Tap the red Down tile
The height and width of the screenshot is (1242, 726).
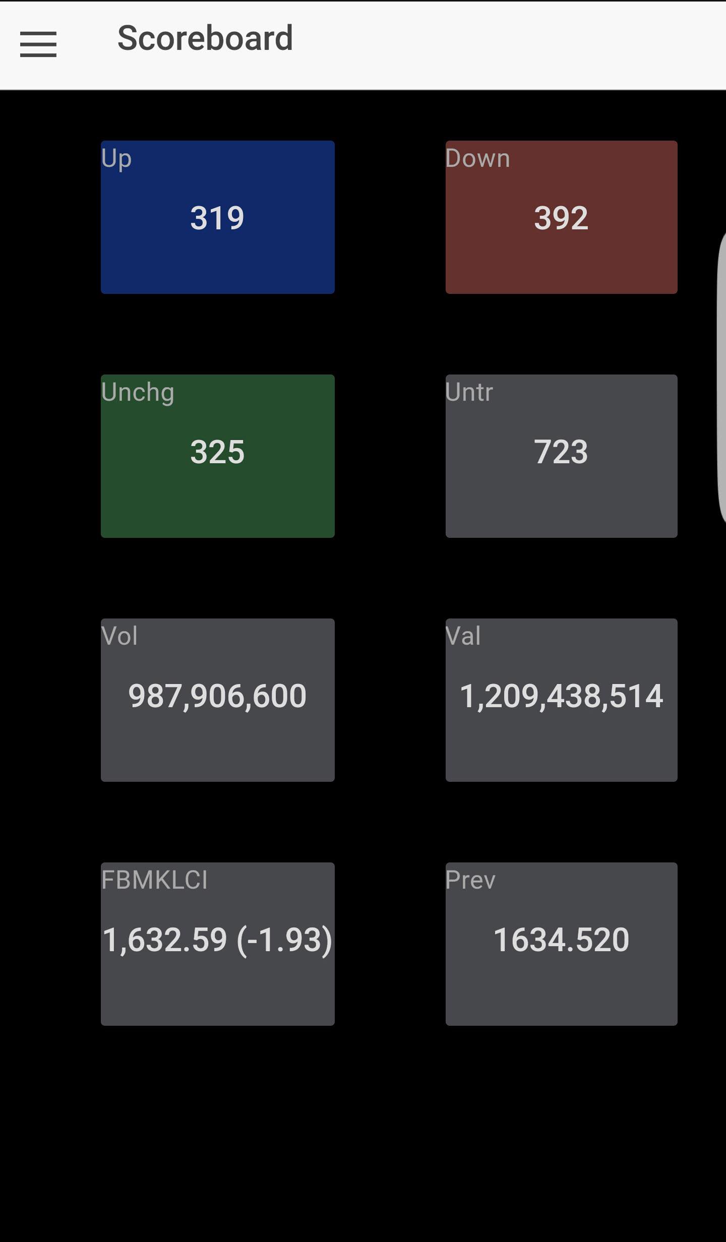(x=561, y=217)
